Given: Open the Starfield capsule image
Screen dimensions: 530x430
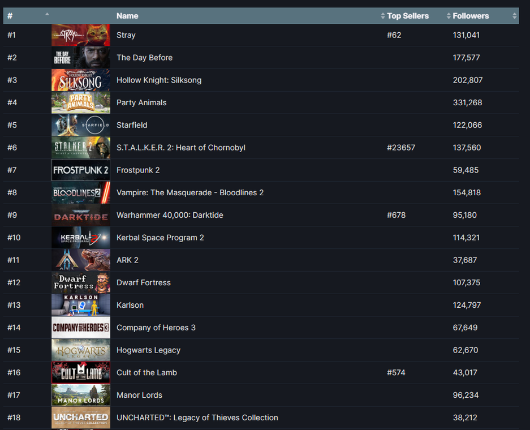Looking at the screenshot, I should click(x=81, y=125).
